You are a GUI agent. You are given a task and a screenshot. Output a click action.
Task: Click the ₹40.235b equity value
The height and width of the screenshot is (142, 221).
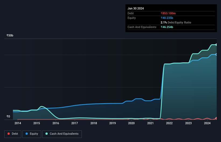(167, 18)
